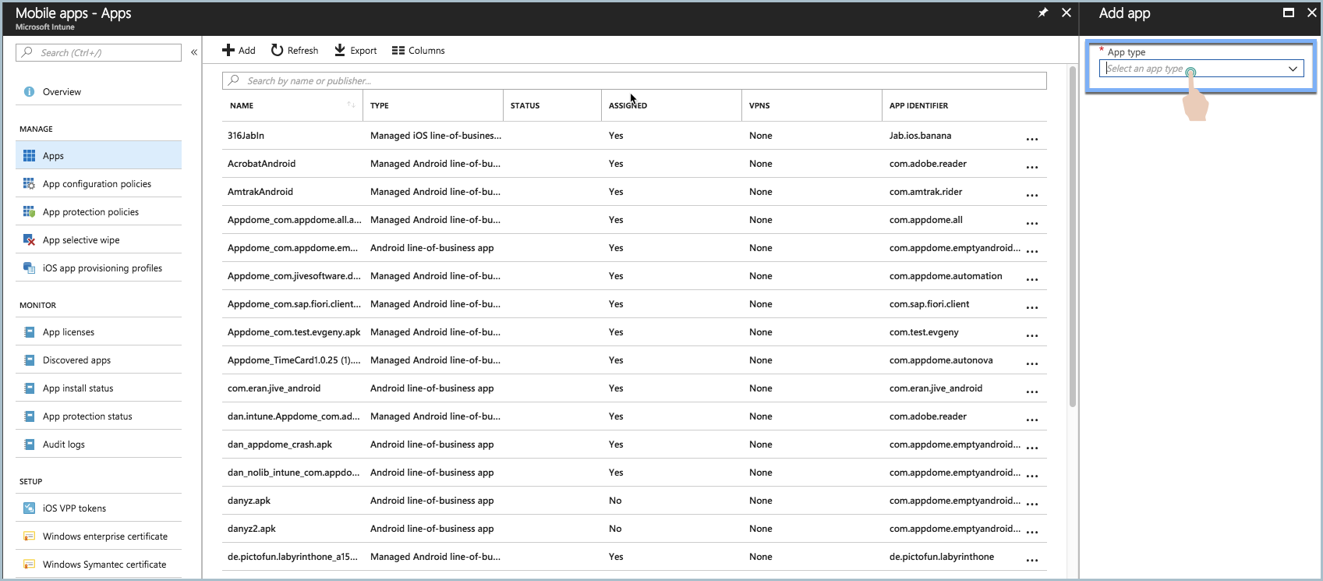Viewport: 1323px width, 581px height.
Task: Open ellipsis menu for com.eran.jive_android row
Action: pos(1032,391)
